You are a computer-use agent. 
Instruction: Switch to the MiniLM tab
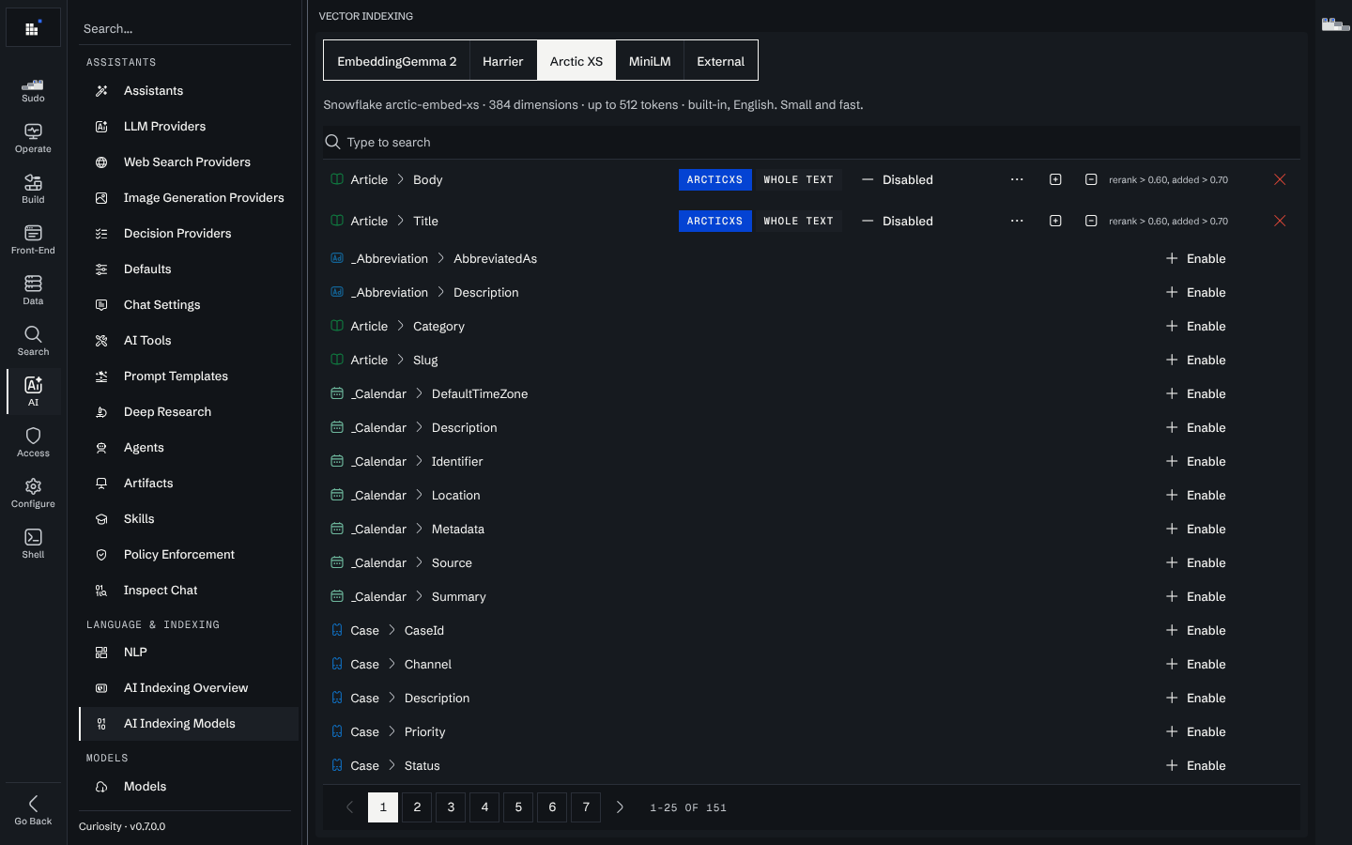(650, 61)
